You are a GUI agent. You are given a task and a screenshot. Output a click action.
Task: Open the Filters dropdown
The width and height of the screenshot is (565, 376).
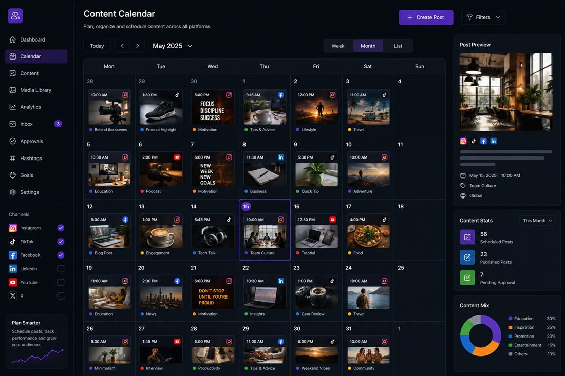pos(483,17)
